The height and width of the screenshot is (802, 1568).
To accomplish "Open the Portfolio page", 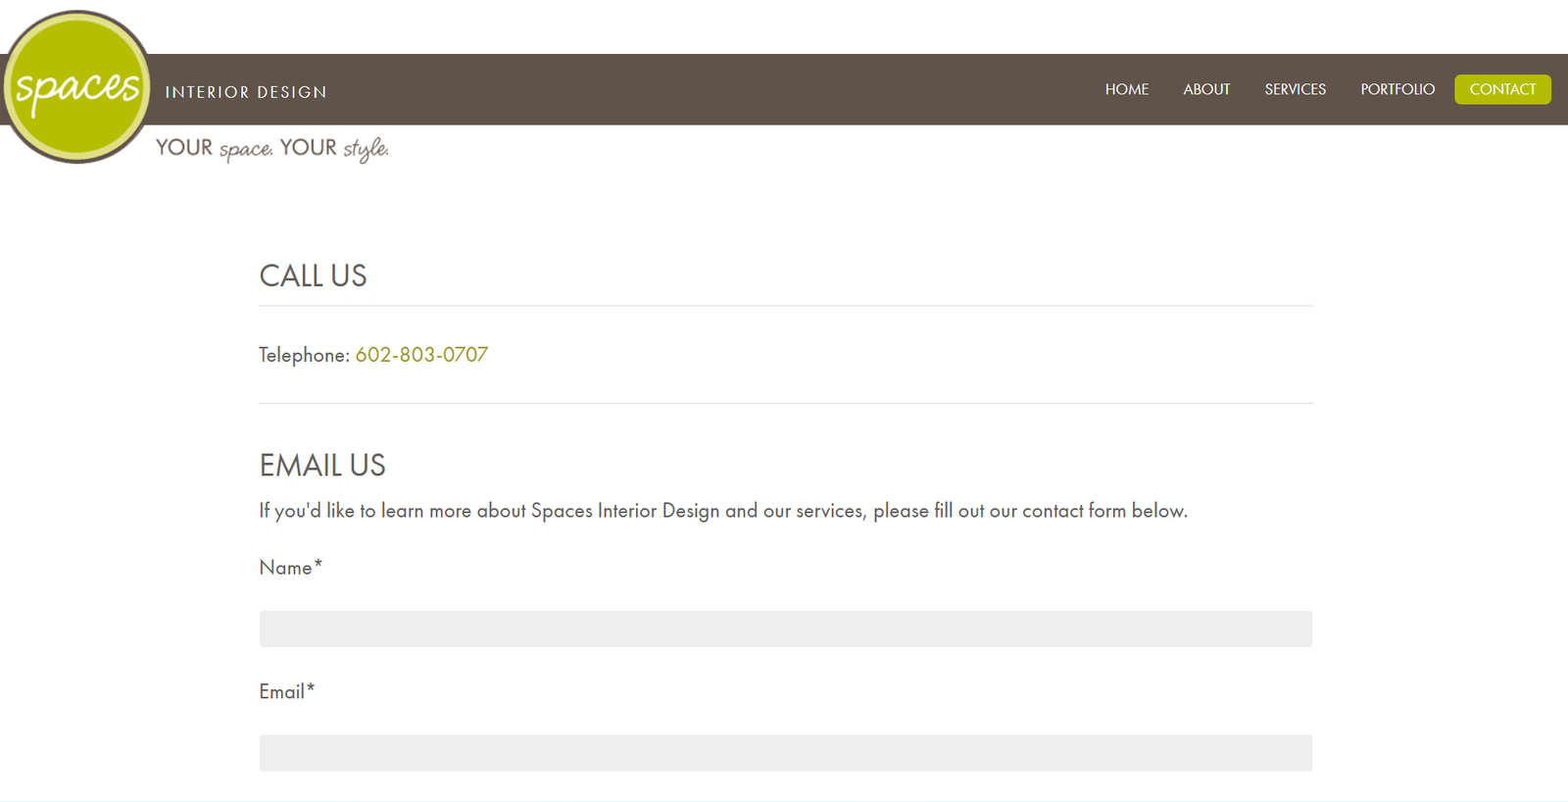I will [x=1396, y=89].
